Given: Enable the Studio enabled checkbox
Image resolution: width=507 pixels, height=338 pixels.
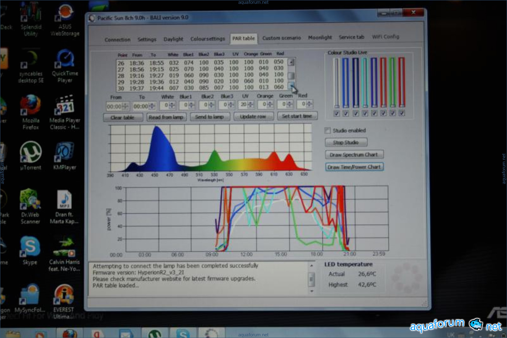Looking at the screenshot, I should click(328, 131).
